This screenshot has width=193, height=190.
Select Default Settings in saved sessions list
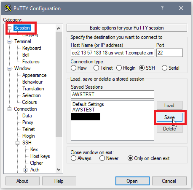(x=88, y=104)
